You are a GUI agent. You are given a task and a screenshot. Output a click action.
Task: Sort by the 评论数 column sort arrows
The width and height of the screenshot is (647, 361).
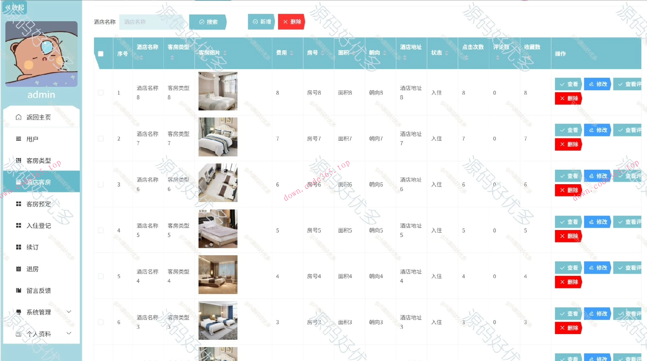click(498, 58)
